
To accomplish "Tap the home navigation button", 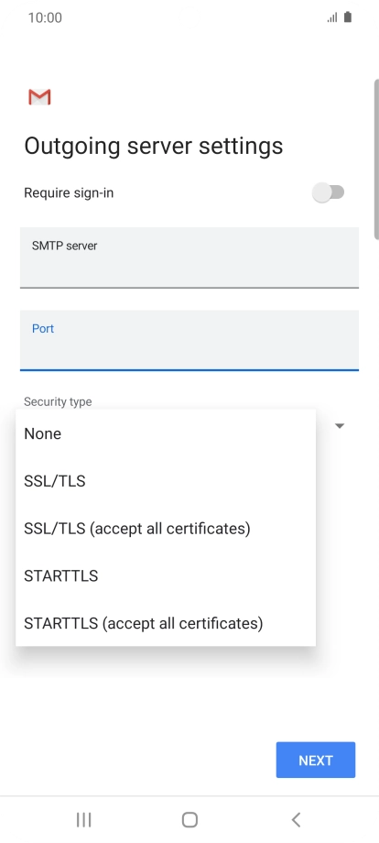I will click(189, 819).
